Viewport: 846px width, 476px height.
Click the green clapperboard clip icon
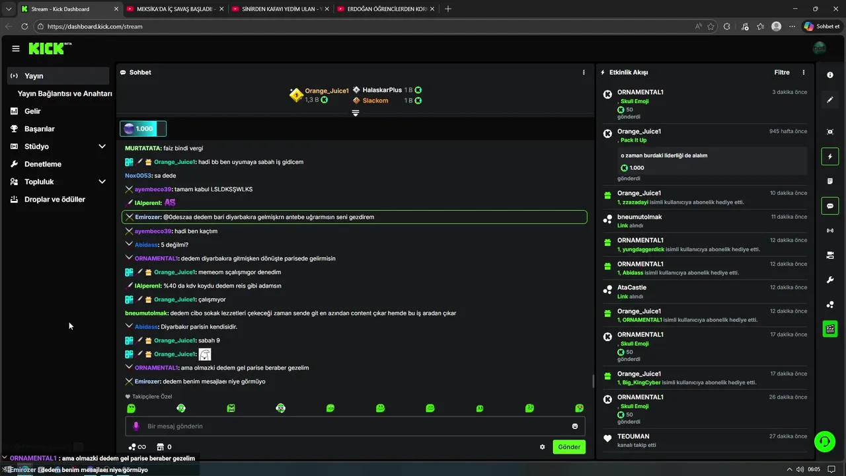tap(830, 329)
